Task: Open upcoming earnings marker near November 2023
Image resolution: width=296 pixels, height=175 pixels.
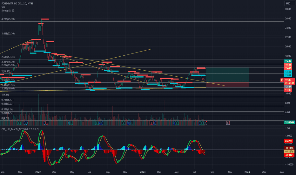Action: pyautogui.click(x=228, y=123)
